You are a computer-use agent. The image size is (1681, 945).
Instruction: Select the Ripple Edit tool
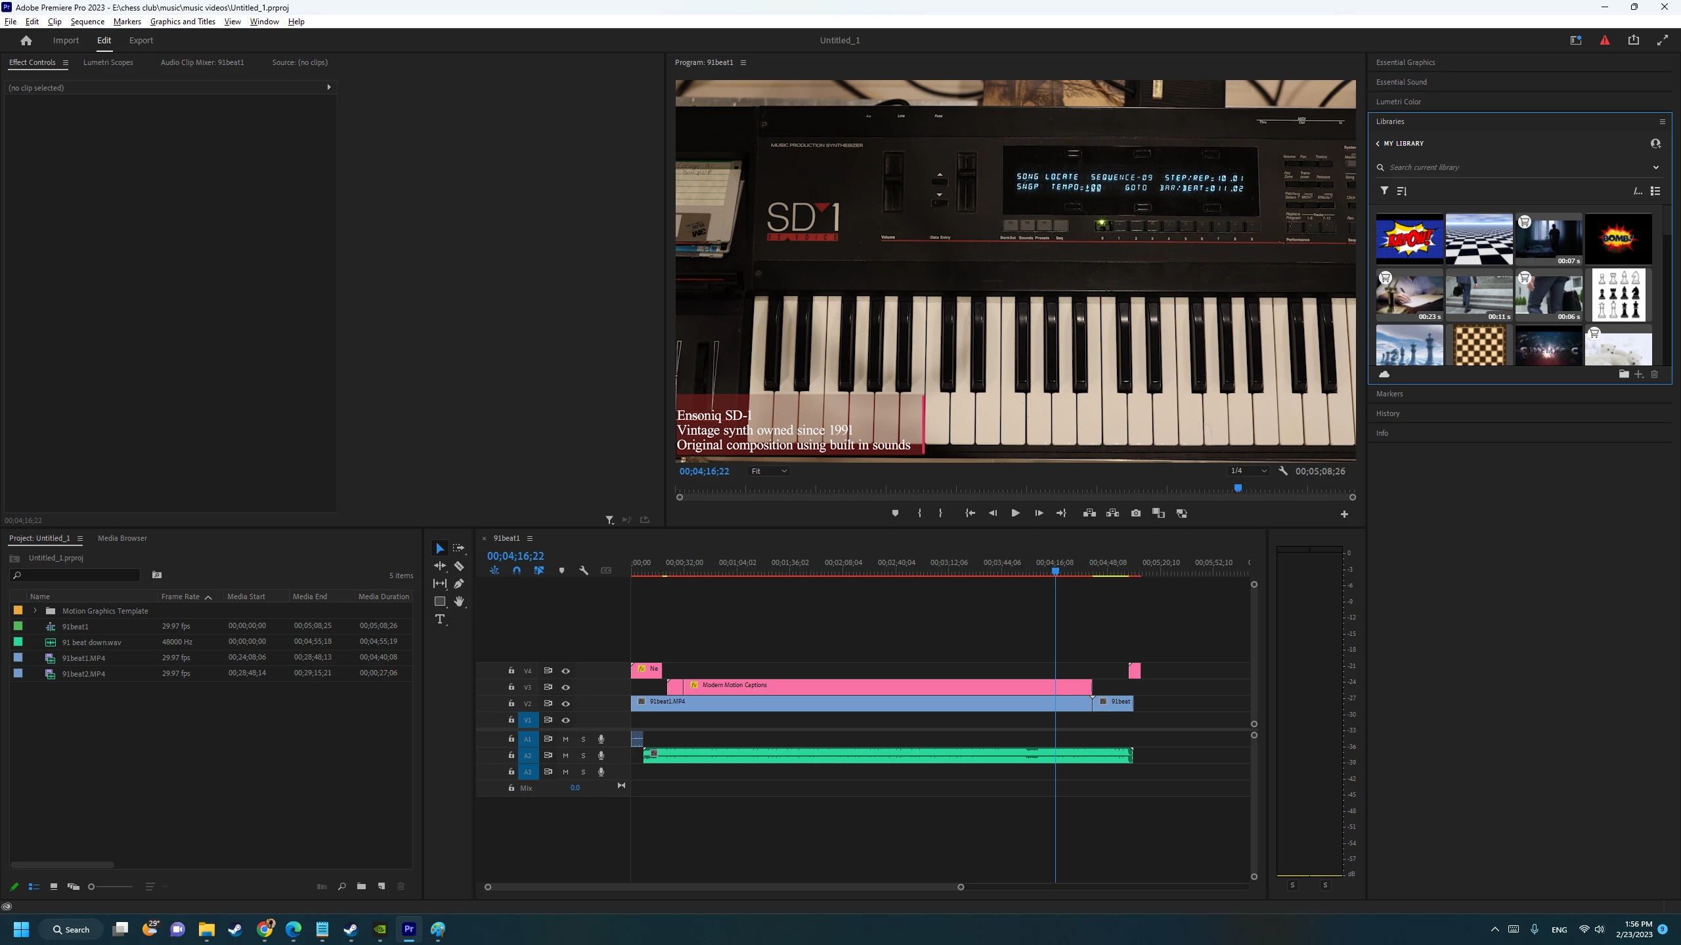coord(440,566)
